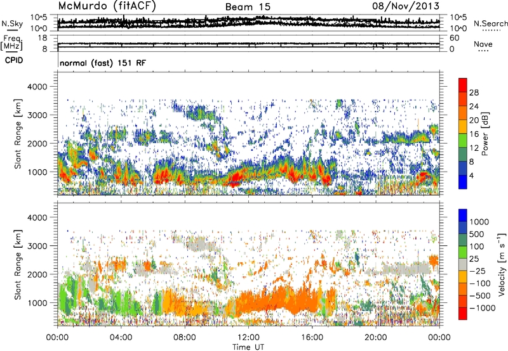Pick the light green 12–16 dB Power segment
Screen dimensions: 508x351
pos(463,140)
